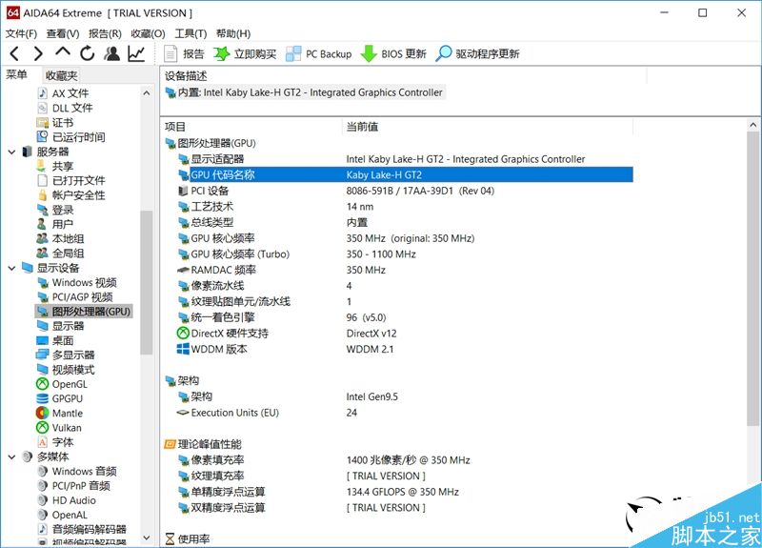Open the 查看(V) menu

[x=63, y=33]
